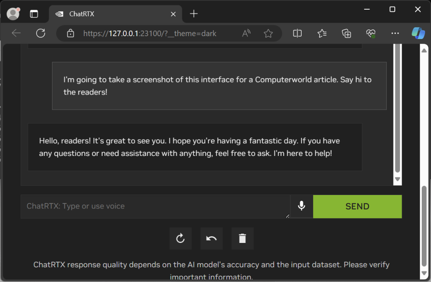Click the chat panel scrollbar thumb
This screenshot has height=282, width=431.
(x=397, y=108)
